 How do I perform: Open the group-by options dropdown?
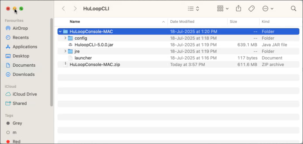coord(223,9)
